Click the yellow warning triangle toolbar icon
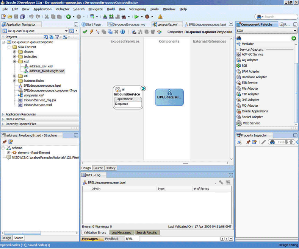 pyautogui.click(x=160, y=17)
